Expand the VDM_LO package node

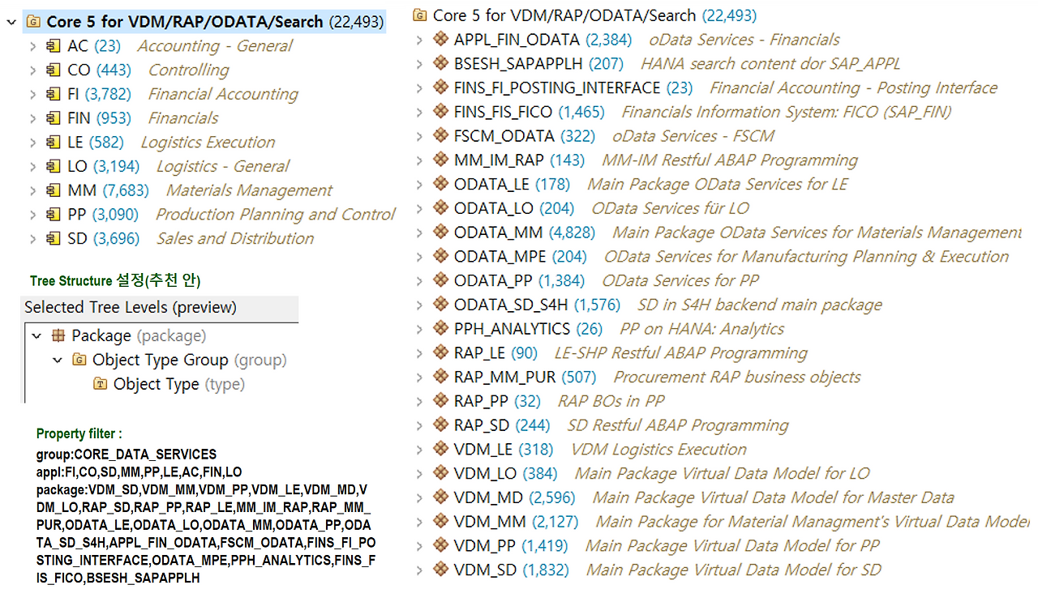[x=419, y=473]
